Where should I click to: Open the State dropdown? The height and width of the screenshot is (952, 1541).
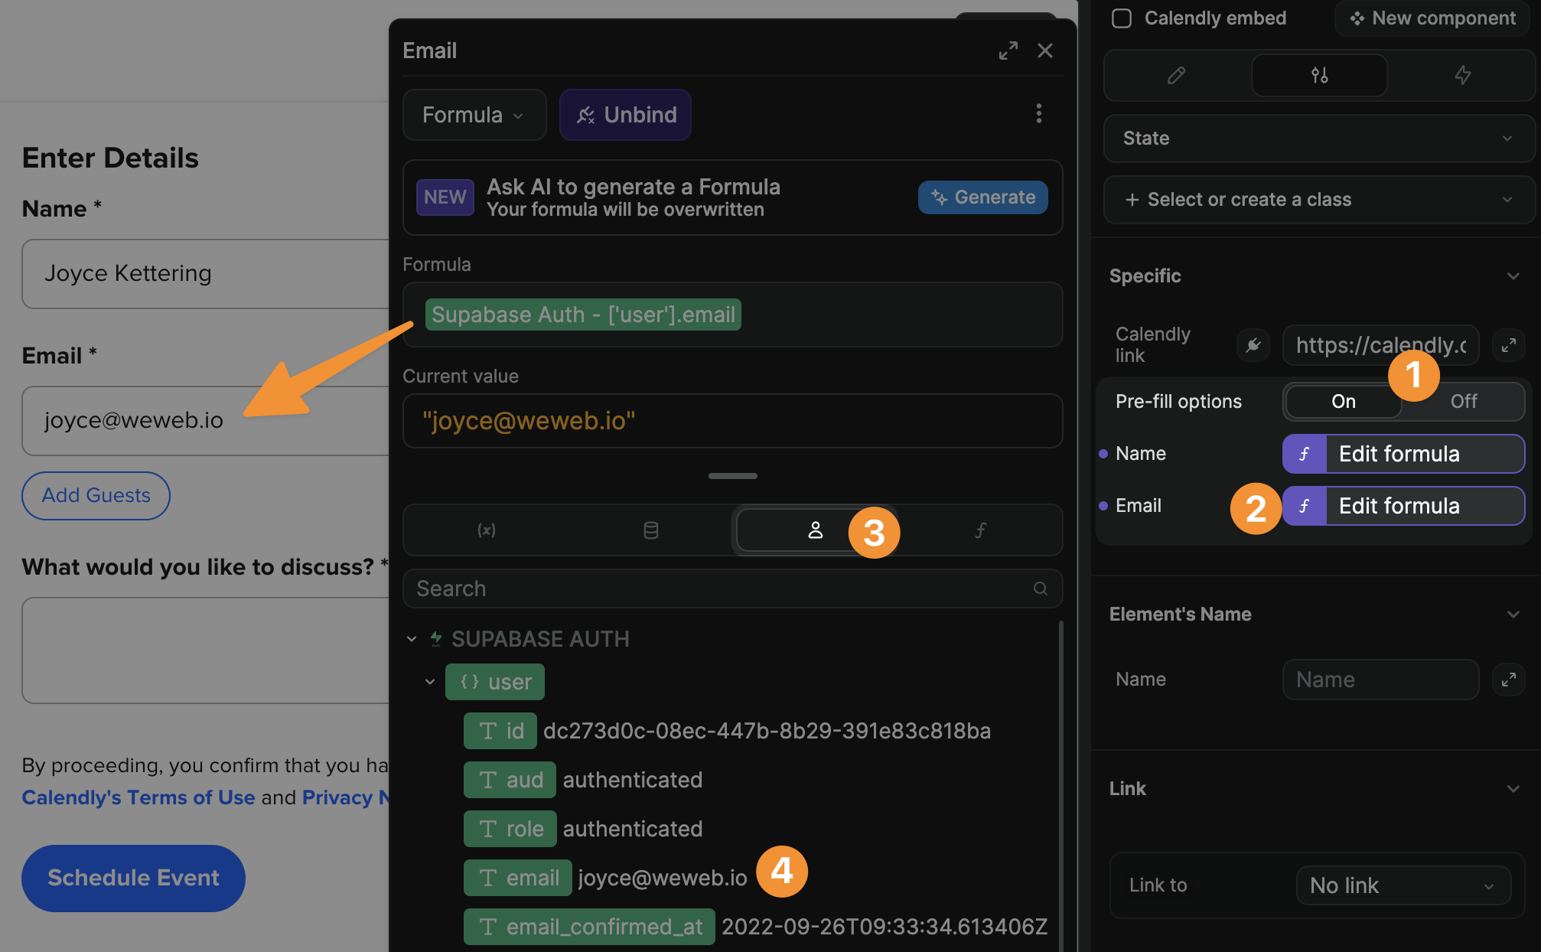click(x=1318, y=139)
